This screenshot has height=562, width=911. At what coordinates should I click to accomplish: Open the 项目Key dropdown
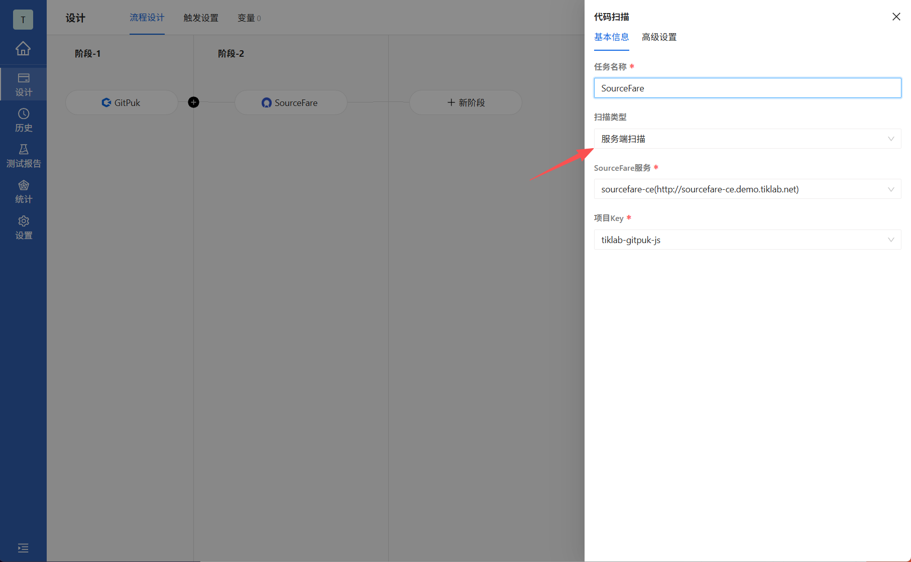tap(747, 240)
